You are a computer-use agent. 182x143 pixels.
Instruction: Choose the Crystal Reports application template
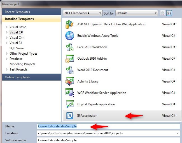96,104
